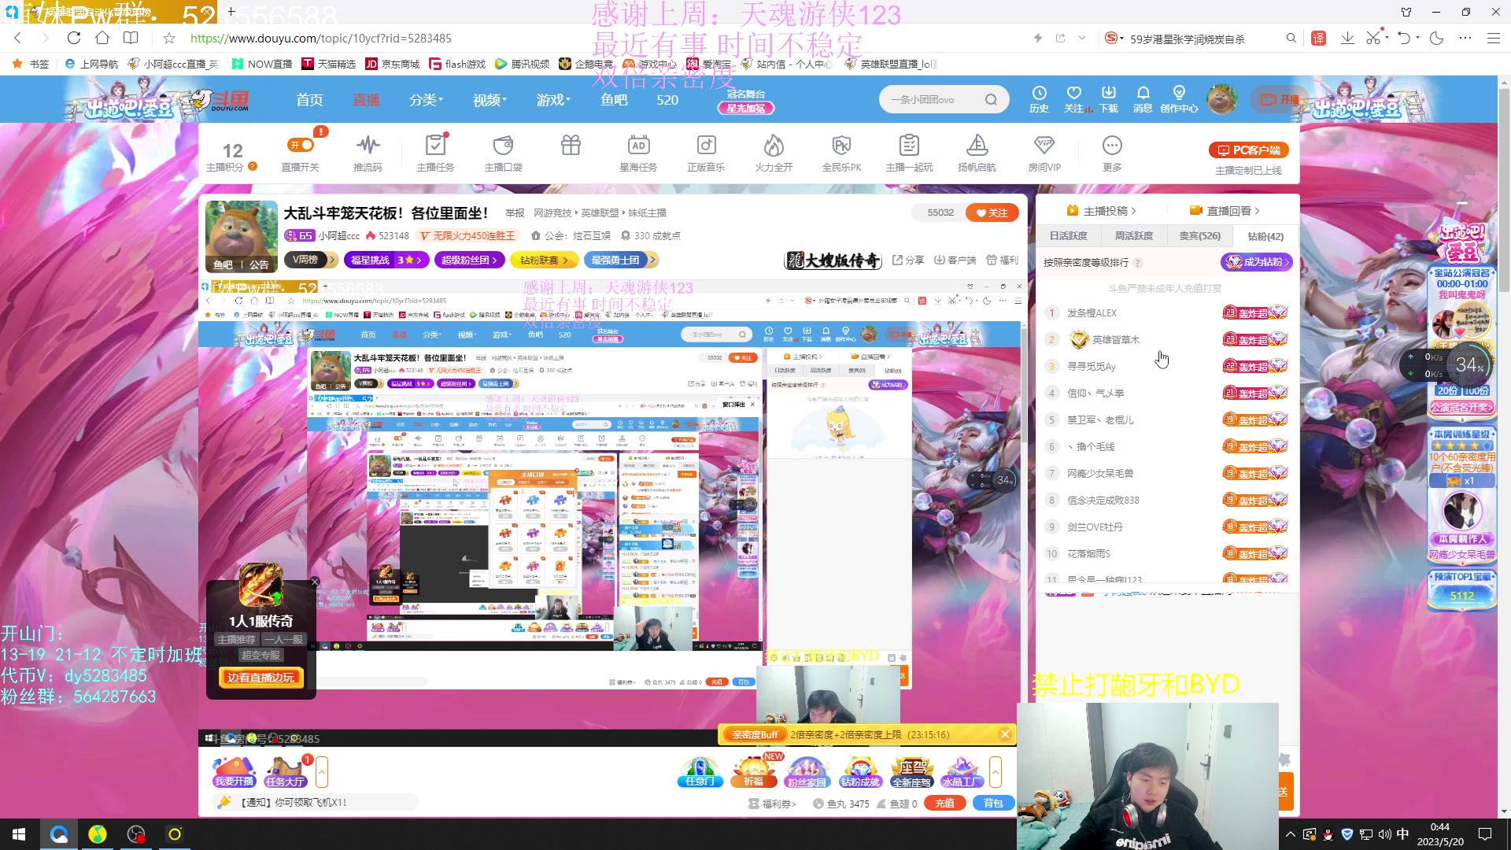Click the 充值 recharge button

click(944, 803)
